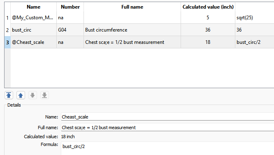
Task: Click into the Formula box with bust_circ/2
Action: tap(167, 148)
